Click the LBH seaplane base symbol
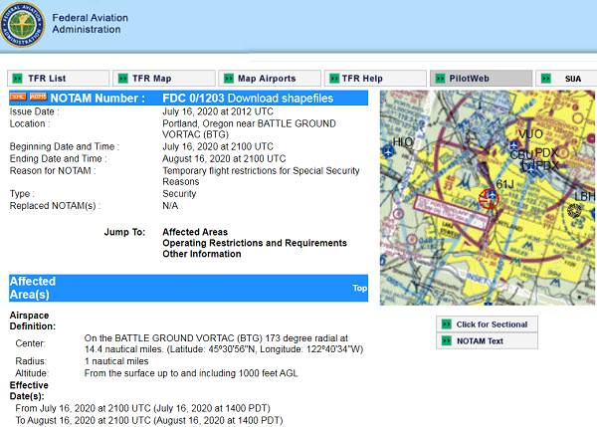 (573, 210)
